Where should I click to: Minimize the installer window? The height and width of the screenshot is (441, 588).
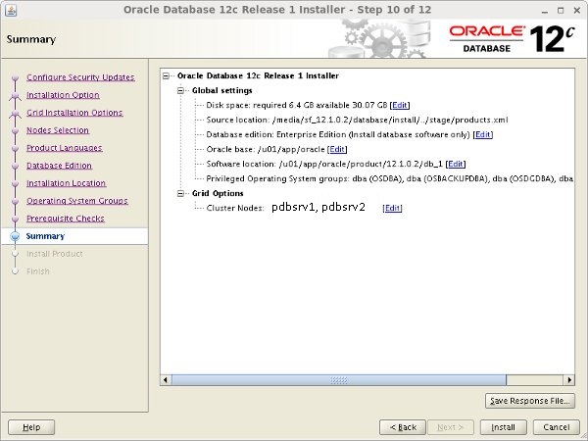tap(545, 11)
